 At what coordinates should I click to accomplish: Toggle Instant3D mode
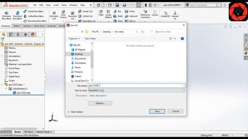click(165, 14)
